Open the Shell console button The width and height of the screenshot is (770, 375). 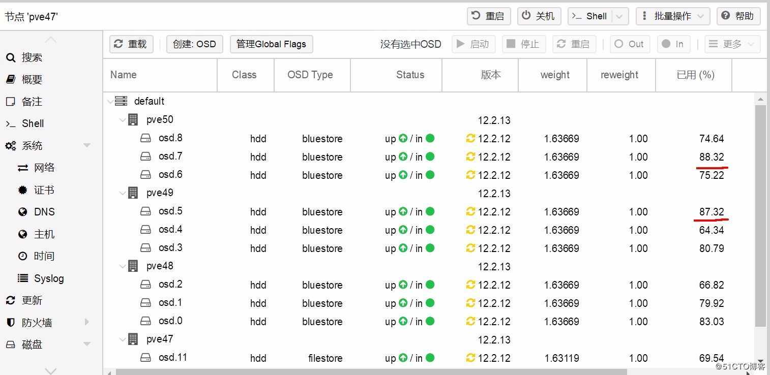pyautogui.click(x=589, y=16)
